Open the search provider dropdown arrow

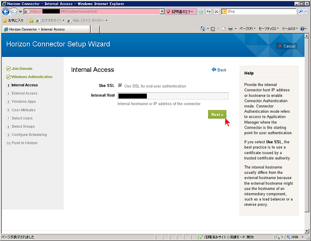306,12
